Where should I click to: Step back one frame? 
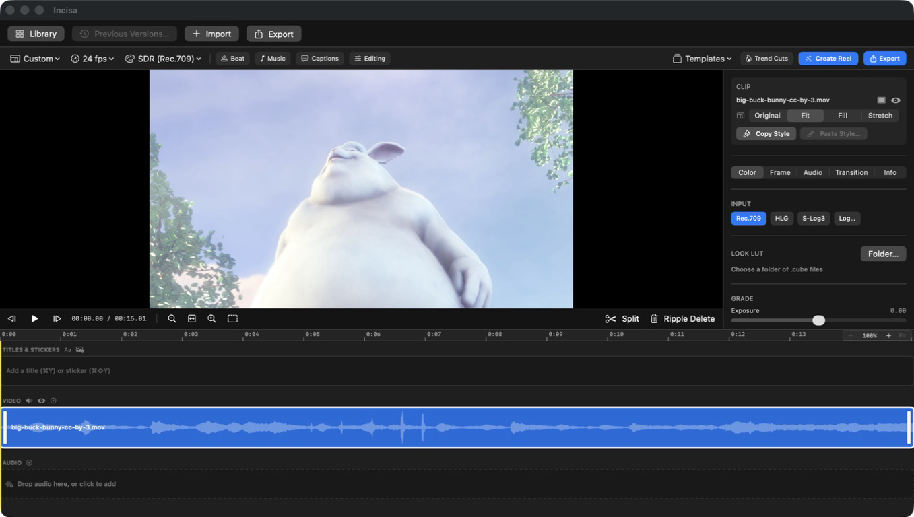coord(11,318)
